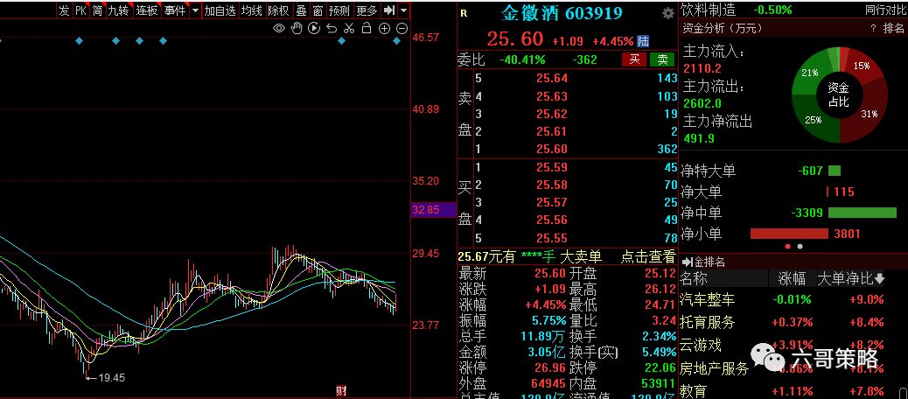Select the hand pan tool icon
The image size is (908, 399).
(x=296, y=28)
